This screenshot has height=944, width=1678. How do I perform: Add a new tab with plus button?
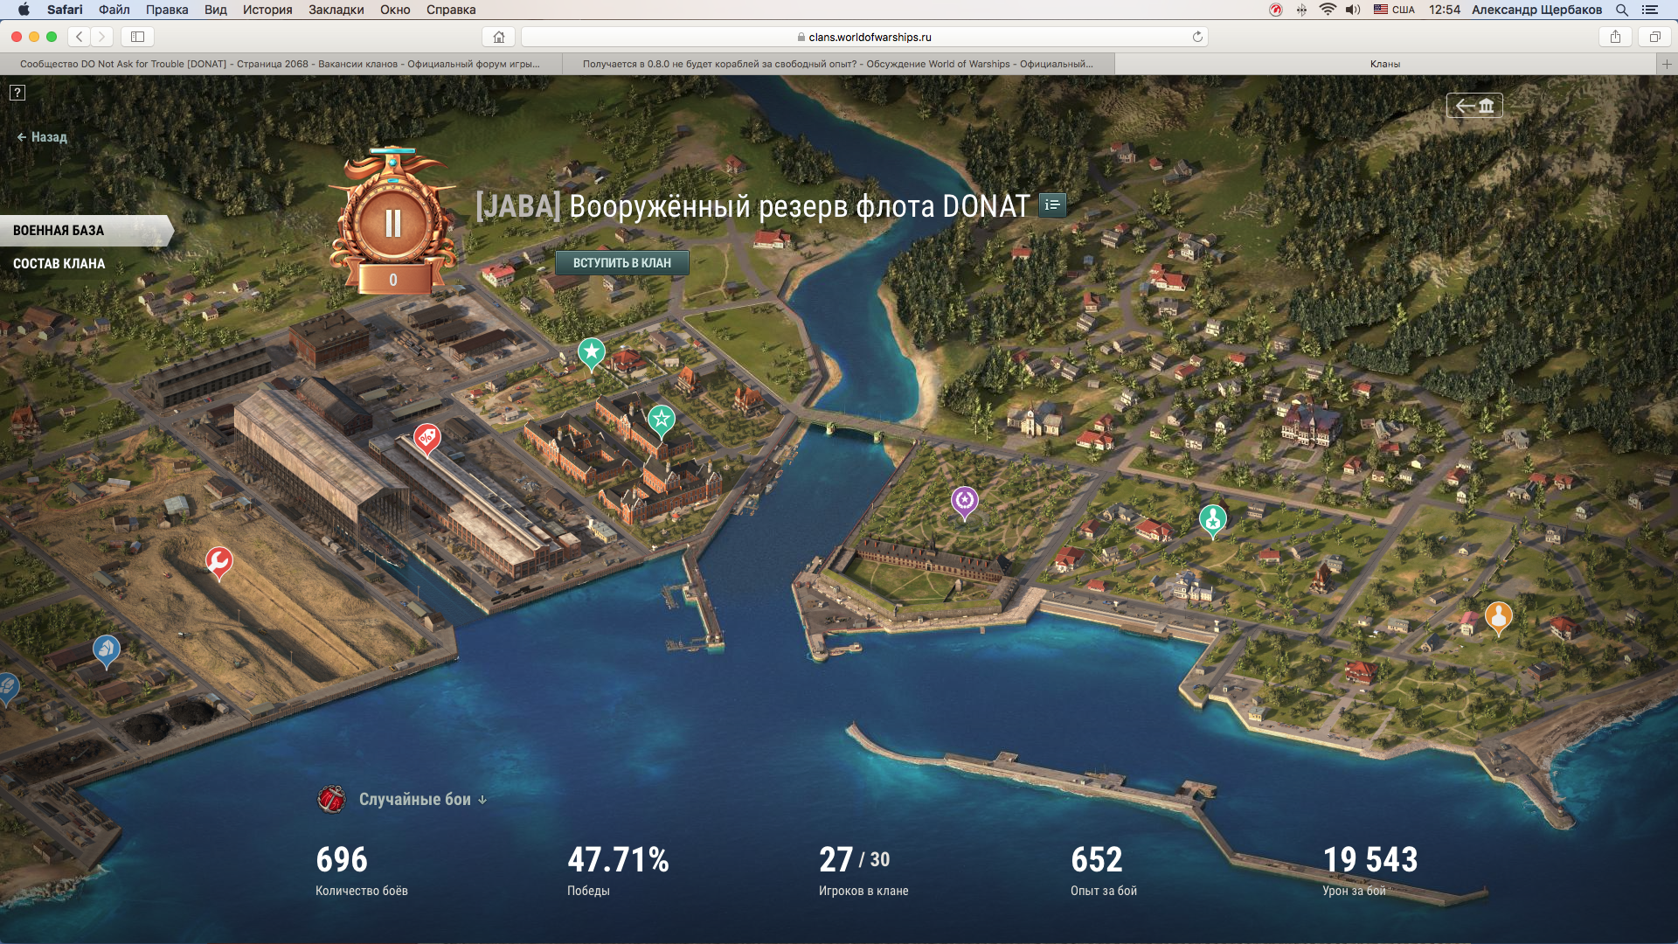click(1667, 64)
